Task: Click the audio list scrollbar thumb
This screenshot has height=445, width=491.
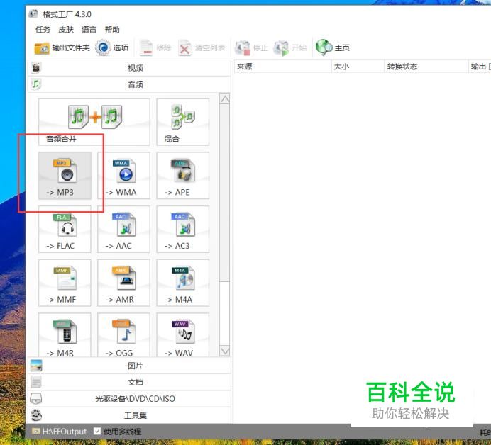Action: (x=225, y=193)
